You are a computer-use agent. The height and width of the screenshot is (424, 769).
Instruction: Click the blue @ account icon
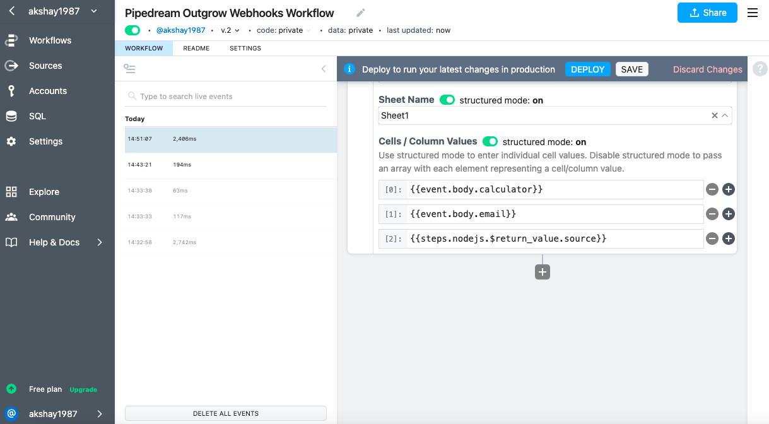click(11, 414)
